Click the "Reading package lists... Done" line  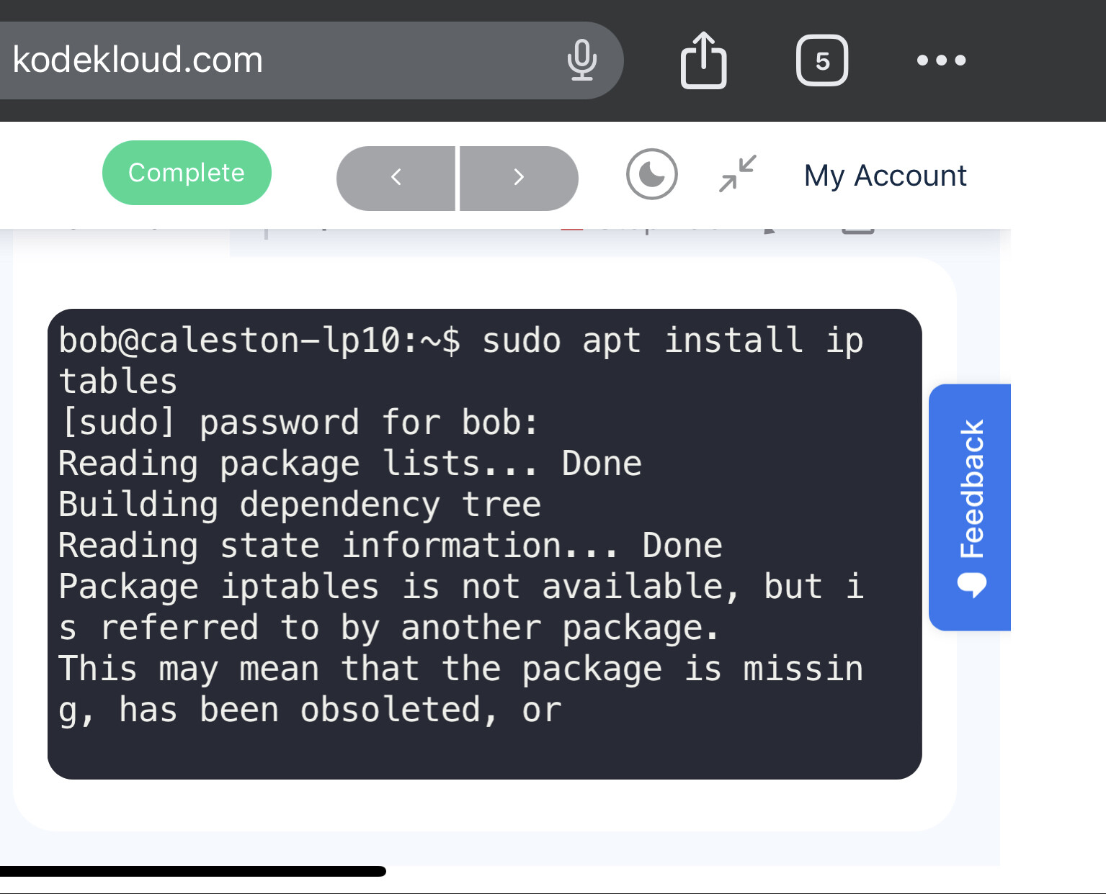pyautogui.click(x=349, y=464)
